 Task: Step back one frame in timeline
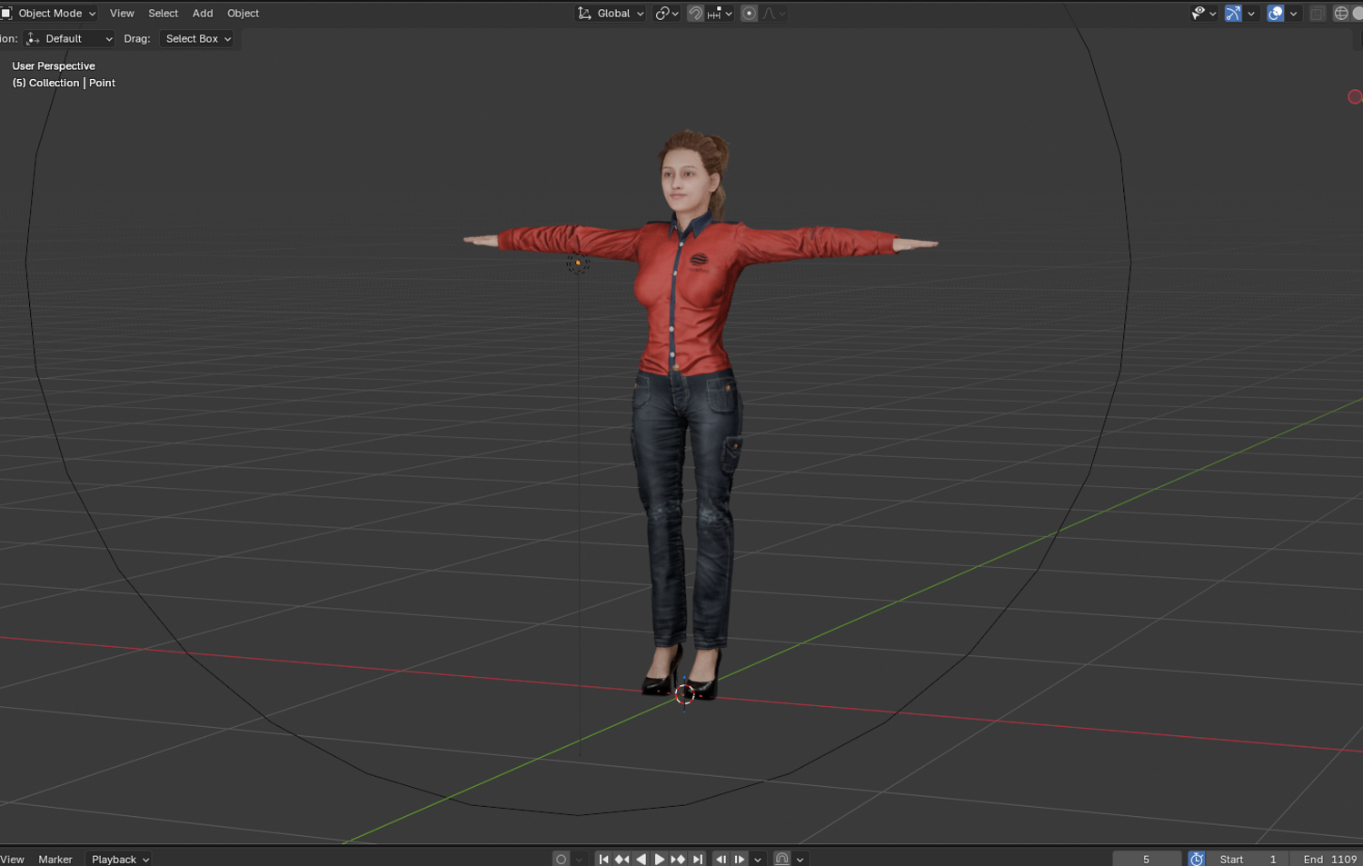[x=721, y=859]
